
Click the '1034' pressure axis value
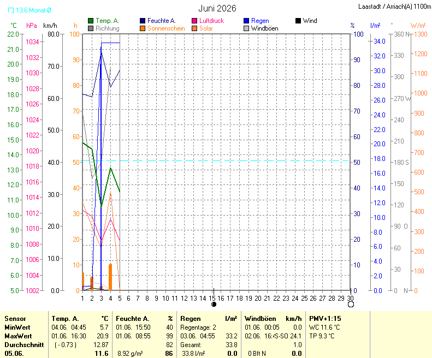[x=33, y=42]
